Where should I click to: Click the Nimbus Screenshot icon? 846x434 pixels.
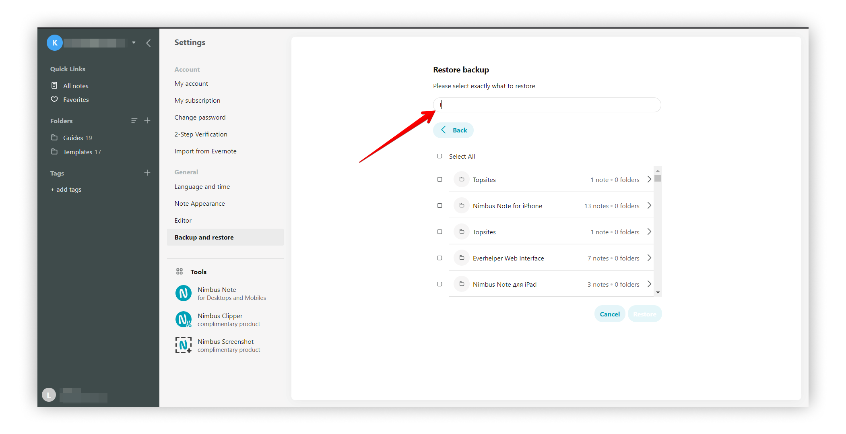click(x=184, y=345)
